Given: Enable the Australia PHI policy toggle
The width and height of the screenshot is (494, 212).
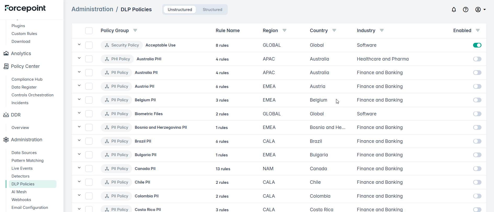Looking at the screenshot, I should 477,59.
